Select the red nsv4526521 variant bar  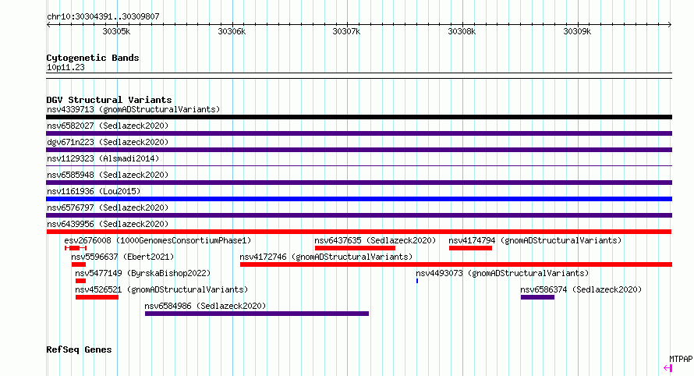tap(97, 297)
